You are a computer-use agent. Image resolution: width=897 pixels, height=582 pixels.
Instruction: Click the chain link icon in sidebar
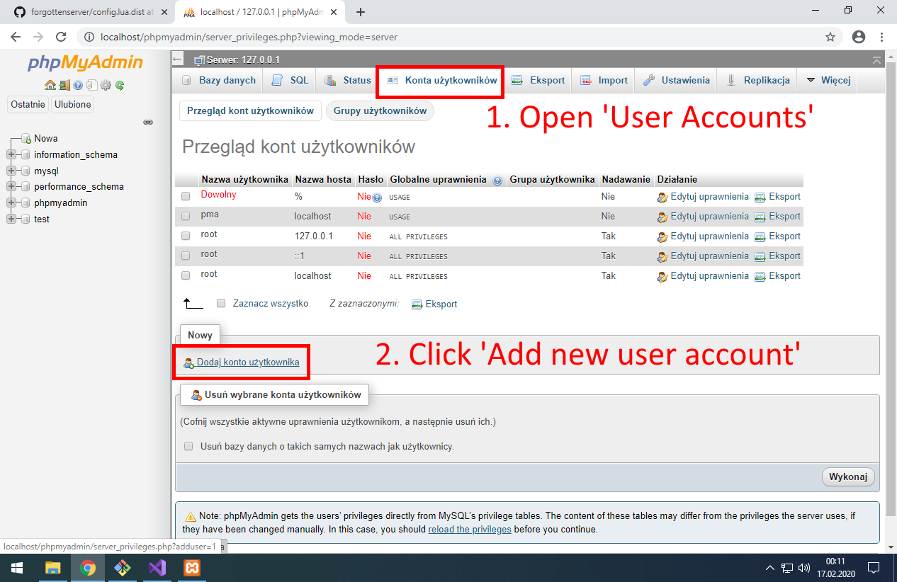148,122
